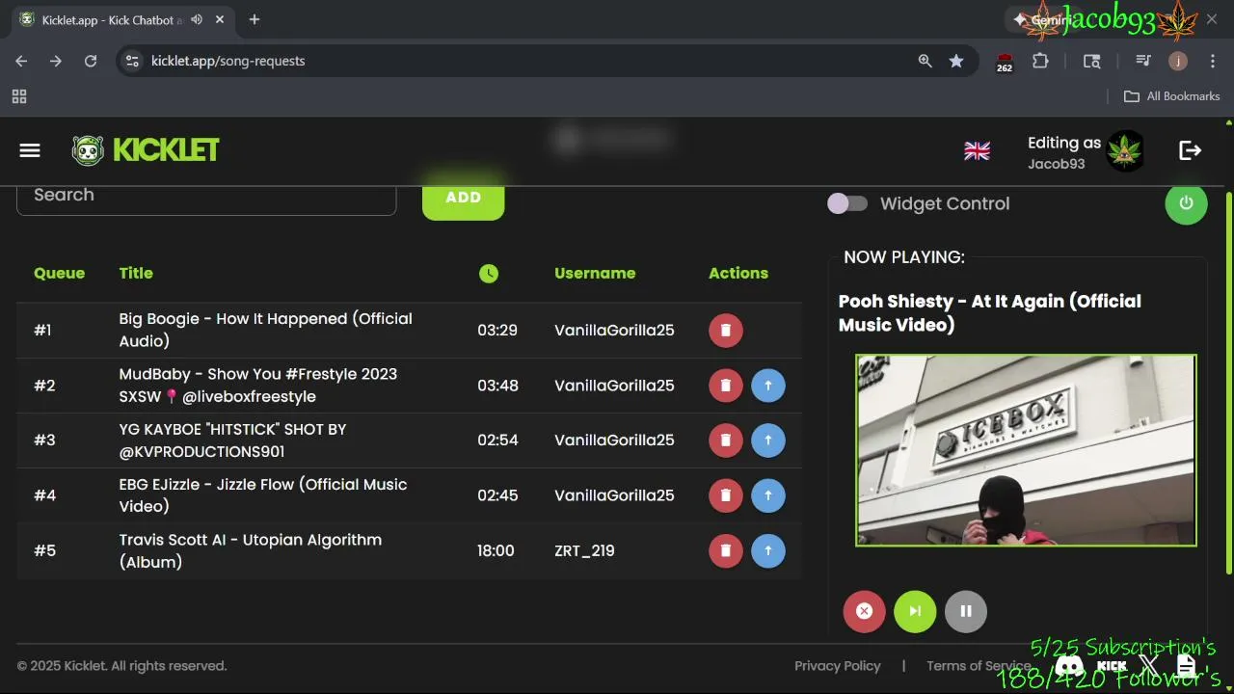View site information in the address bar

pyautogui.click(x=133, y=61)
